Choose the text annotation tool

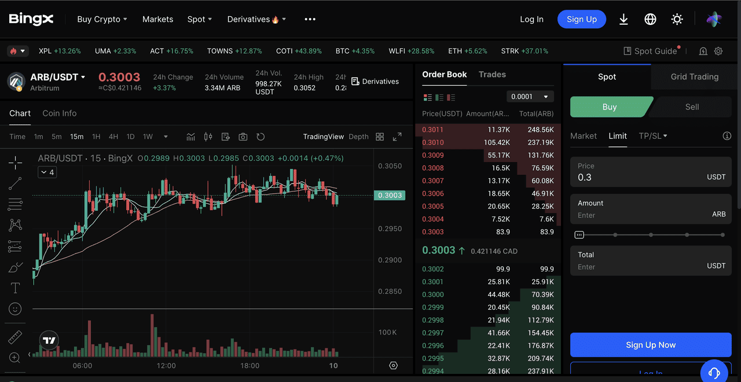coord(16,288)
